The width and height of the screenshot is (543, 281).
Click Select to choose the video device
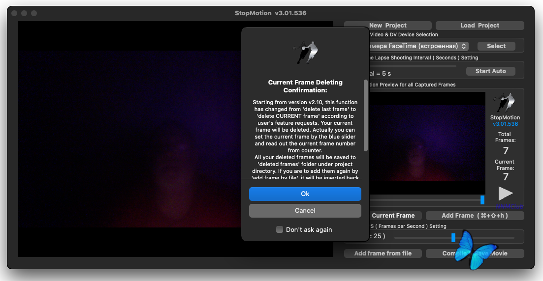tap(496, 46)
